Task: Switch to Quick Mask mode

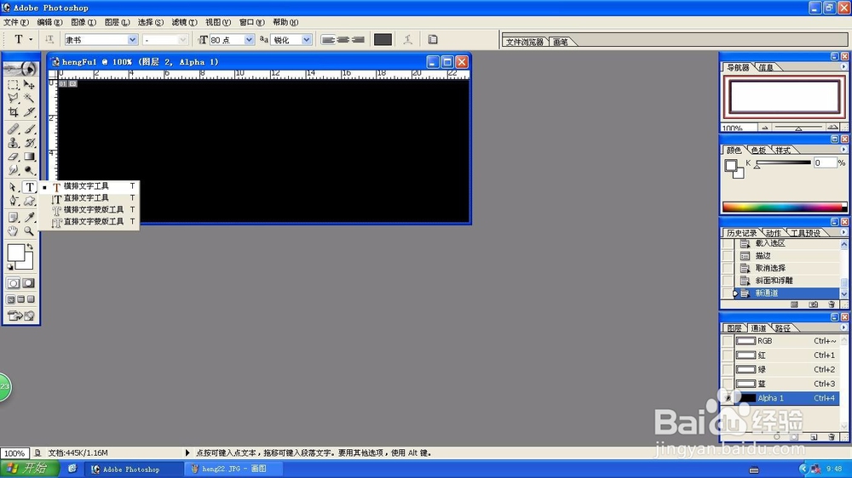Action: click(x=29, y=283)
